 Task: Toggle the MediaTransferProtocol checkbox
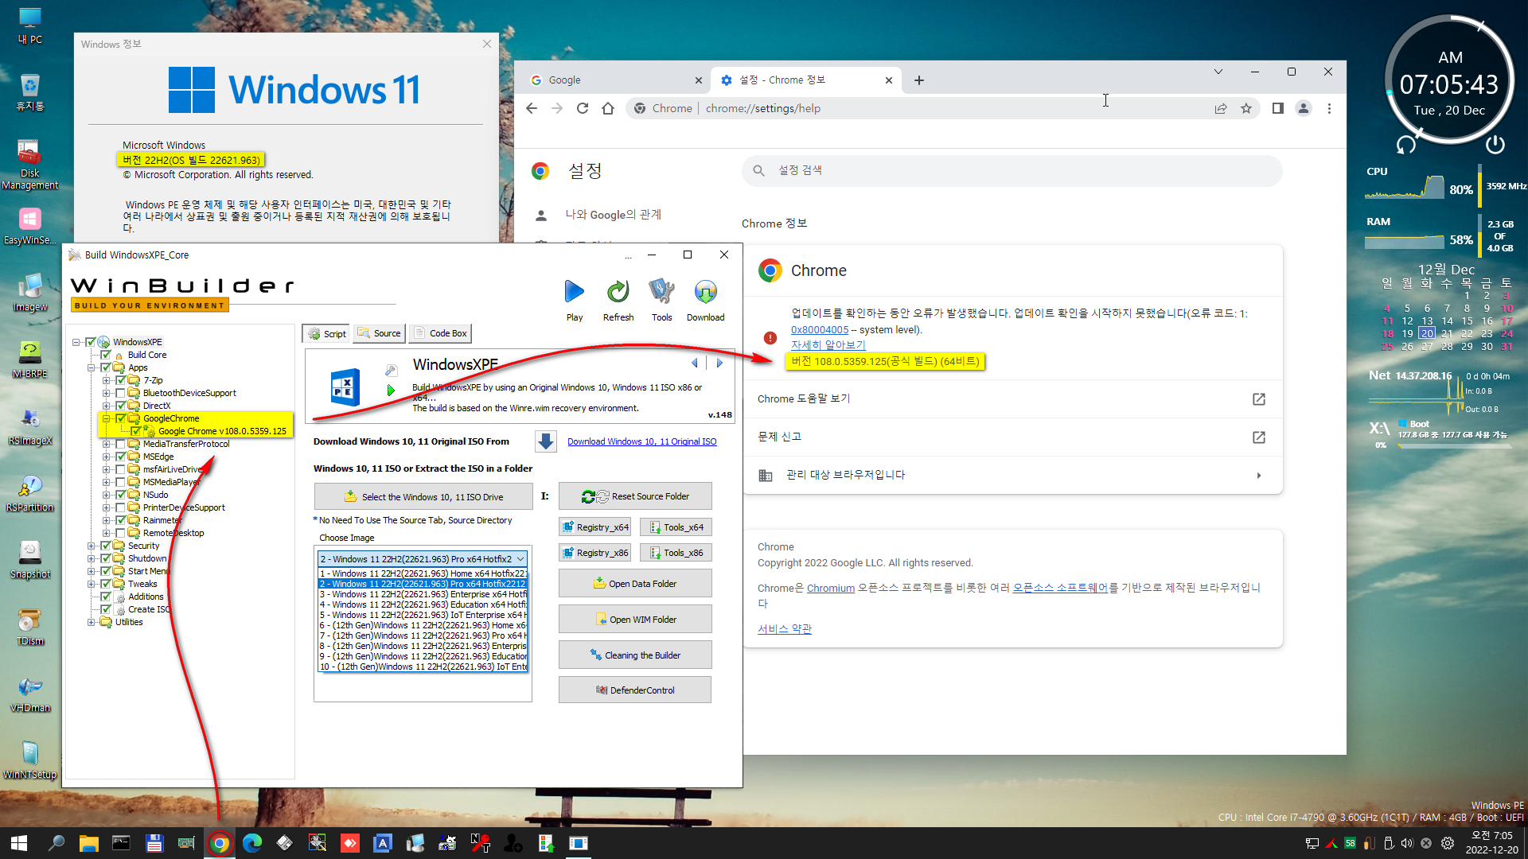[121, 444]
